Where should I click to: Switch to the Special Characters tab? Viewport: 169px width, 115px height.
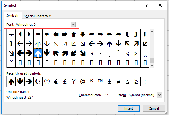(37, 16)
